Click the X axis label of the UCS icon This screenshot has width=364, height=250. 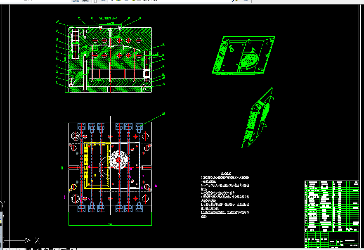pos(37,240)
